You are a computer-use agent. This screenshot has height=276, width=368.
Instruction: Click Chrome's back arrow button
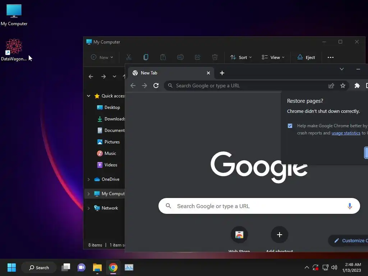pyautogui.click(x=133, y=86)
